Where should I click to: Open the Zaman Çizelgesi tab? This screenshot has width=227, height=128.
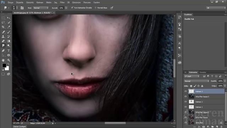click(x=20, y=127)
